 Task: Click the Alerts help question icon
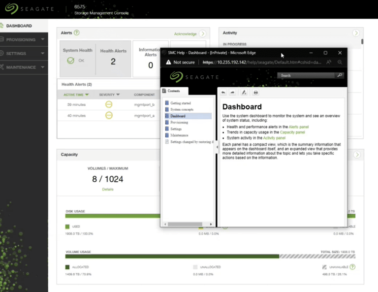77,32
